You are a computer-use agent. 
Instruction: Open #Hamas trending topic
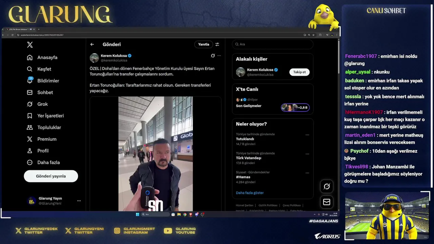tap(243, 177)
